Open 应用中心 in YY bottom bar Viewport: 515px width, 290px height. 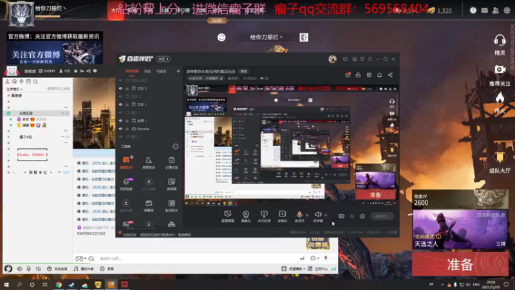click(317, 269)
